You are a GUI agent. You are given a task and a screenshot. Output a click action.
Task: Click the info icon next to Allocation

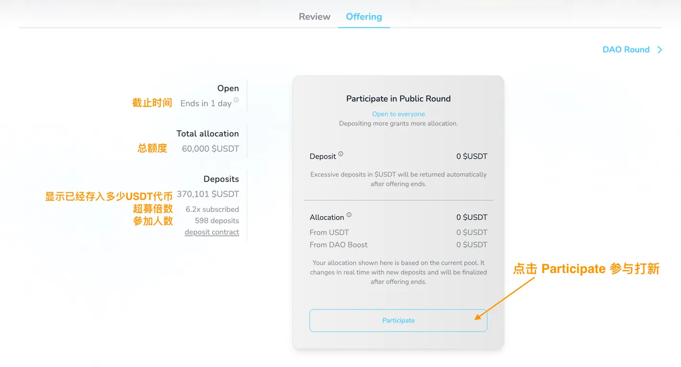click(349, 215)
